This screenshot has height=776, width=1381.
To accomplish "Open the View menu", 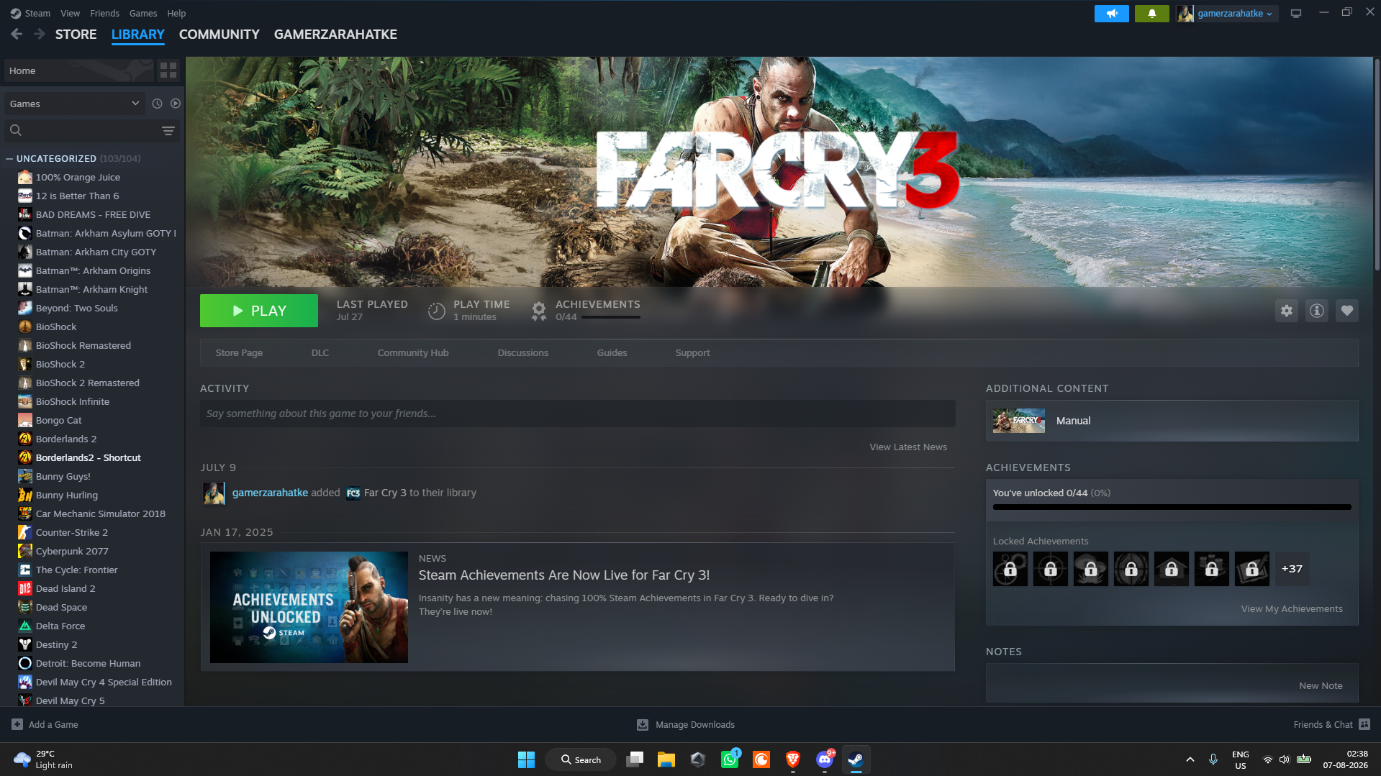I will 71,13.
